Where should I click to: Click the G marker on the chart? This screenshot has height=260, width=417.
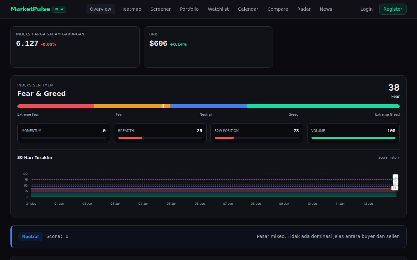(x=395, y=176)
